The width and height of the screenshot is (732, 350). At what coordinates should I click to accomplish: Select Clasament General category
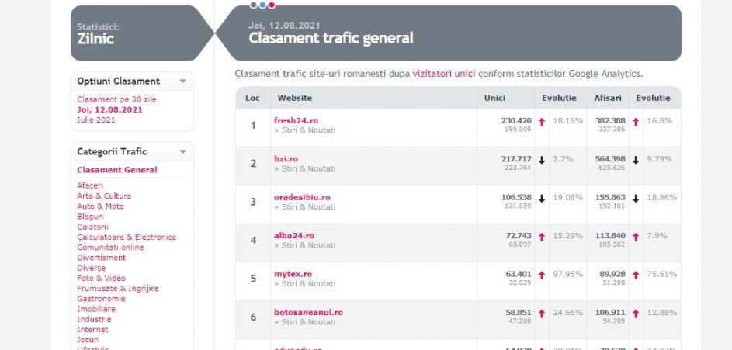(117, 170)
